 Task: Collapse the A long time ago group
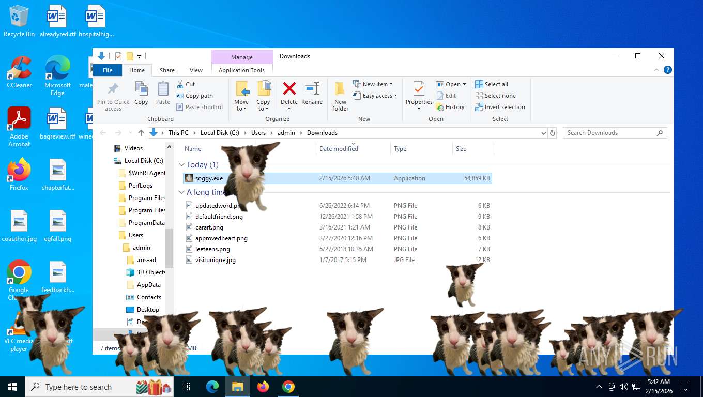click(x=182, y=192)
